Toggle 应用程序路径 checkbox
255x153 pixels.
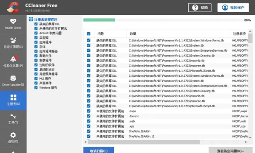(x=36, y=51)
